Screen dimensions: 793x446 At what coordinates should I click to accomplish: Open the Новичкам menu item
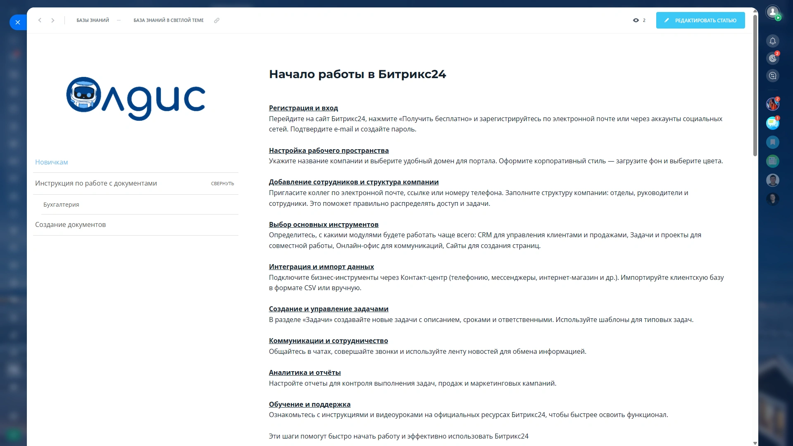click(52, 162)
